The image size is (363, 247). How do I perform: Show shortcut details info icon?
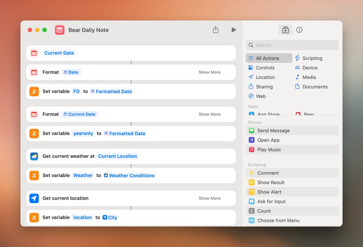pos(299,30)
